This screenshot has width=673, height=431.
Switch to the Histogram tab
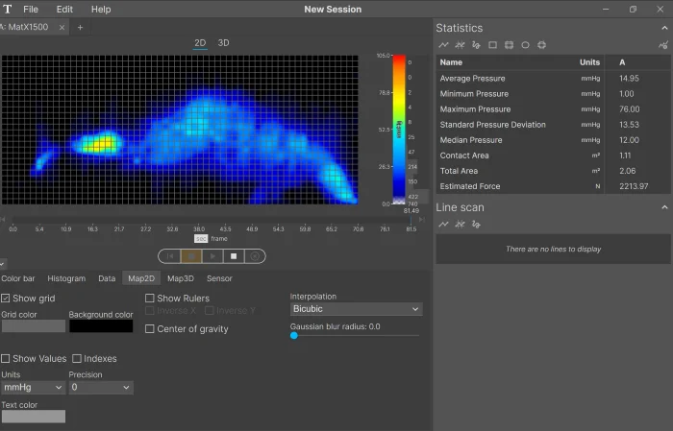66,278
